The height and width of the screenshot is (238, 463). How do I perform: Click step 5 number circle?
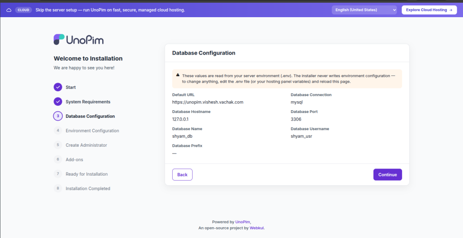tap(58, 145)
